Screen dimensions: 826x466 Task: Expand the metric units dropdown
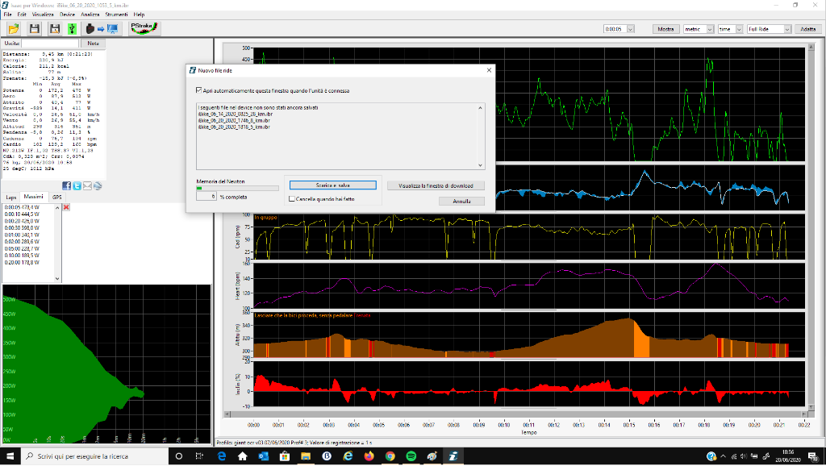(x=710, y=29)
